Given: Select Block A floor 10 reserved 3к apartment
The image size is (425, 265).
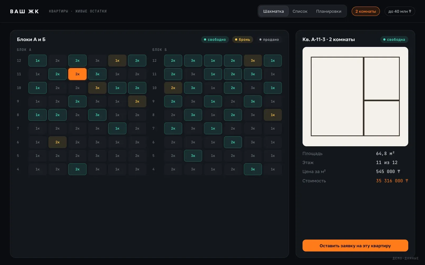Looking at the screenshot, I should click(97, 88).
